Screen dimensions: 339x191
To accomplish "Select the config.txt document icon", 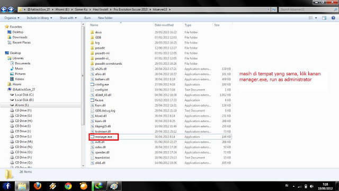I will coord(92,90).
